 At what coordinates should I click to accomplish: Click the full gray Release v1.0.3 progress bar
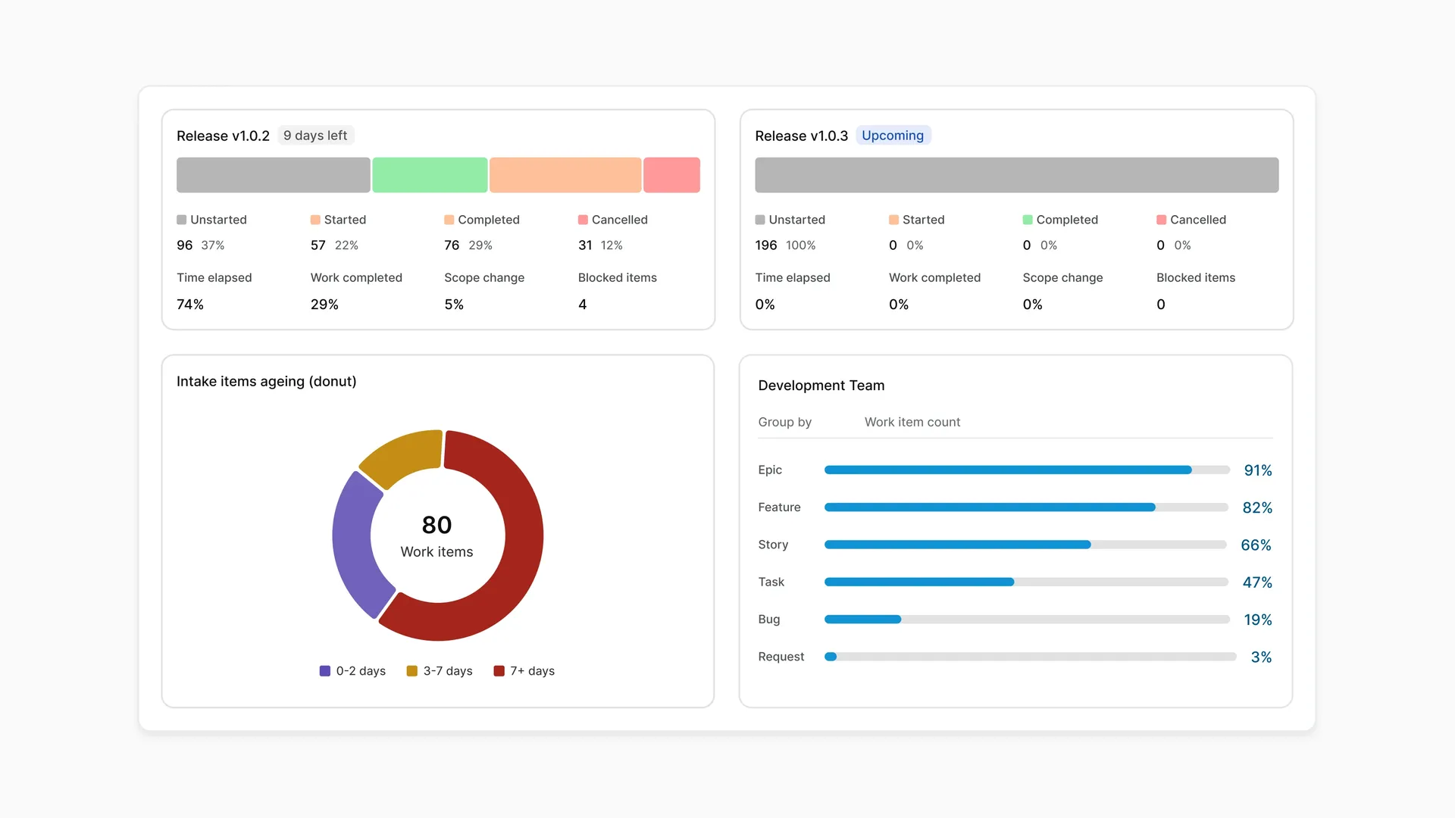coord(1017,175)
